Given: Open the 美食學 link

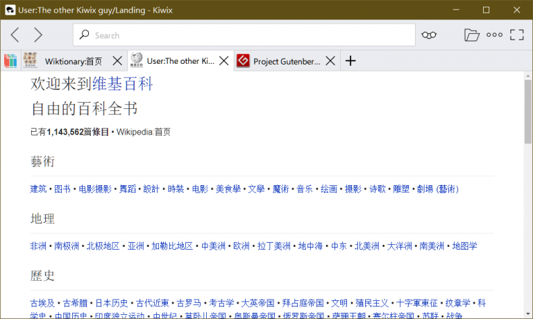Looking at the screenshot, I should tap(228, 189).
